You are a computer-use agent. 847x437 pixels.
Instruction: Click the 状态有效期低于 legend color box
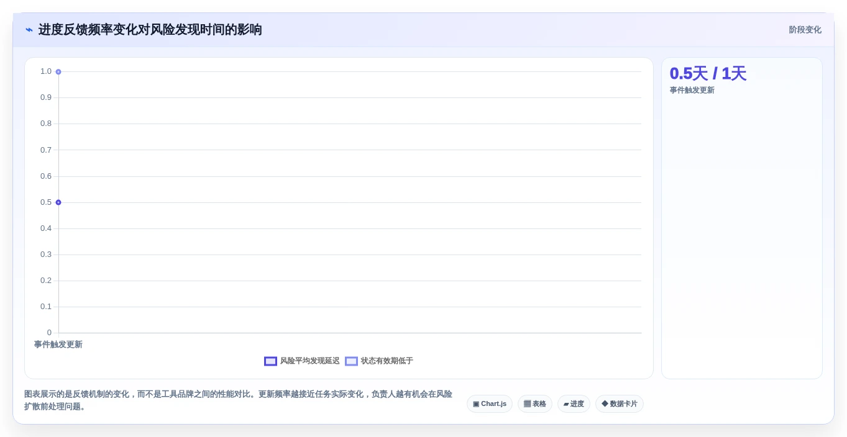[351, 361]
